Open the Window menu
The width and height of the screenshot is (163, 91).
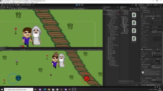coord(33,3)
